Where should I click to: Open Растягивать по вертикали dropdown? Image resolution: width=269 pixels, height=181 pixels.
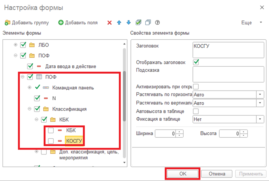point(260,103)
